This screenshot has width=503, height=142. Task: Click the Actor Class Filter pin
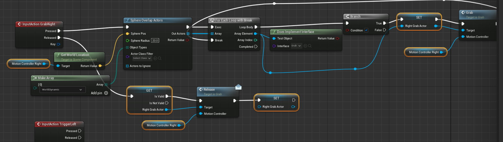click(x=127, y=57)
